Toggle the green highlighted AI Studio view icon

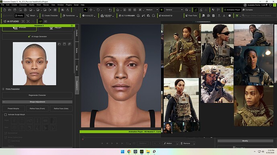pos(41,21)
